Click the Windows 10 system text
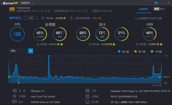 coord(38,91)
